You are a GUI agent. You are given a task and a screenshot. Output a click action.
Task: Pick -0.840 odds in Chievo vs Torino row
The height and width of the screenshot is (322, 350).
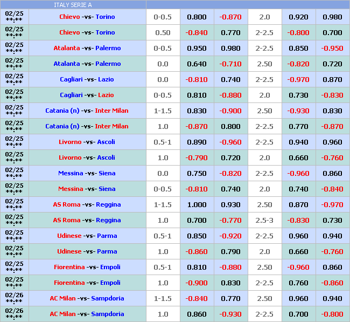[197, 32]
